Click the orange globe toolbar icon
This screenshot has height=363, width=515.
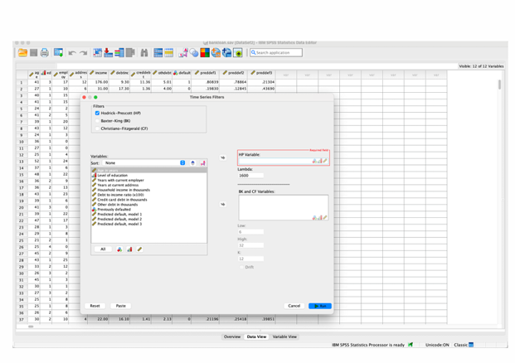(216, 52)
